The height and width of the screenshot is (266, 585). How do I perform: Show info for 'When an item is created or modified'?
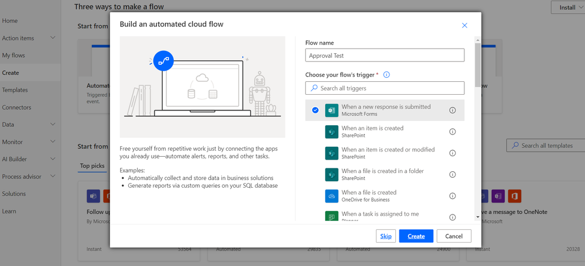coord(453,153)
